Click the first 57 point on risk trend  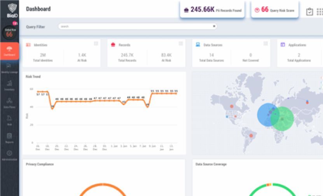coord(38,91)
